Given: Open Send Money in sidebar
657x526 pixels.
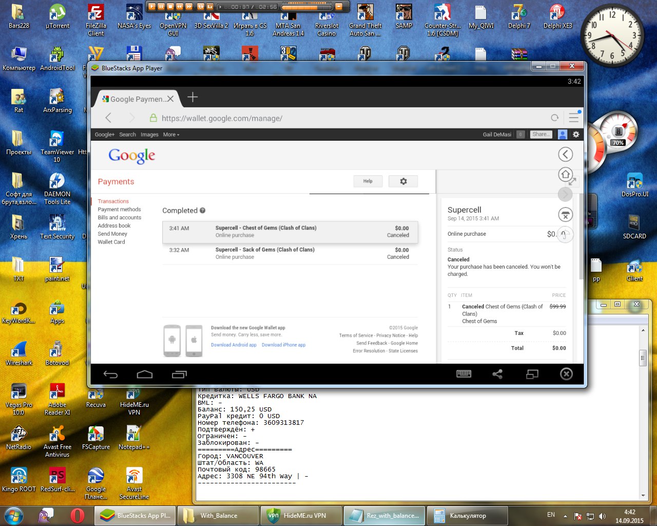Looking at the screenshot, I should pyautogui.click(x=112, y=234).
